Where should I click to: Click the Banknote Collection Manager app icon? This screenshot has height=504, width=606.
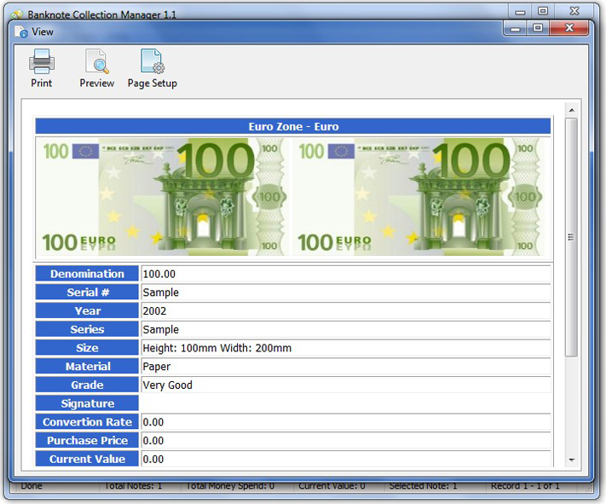coord(16,14)
